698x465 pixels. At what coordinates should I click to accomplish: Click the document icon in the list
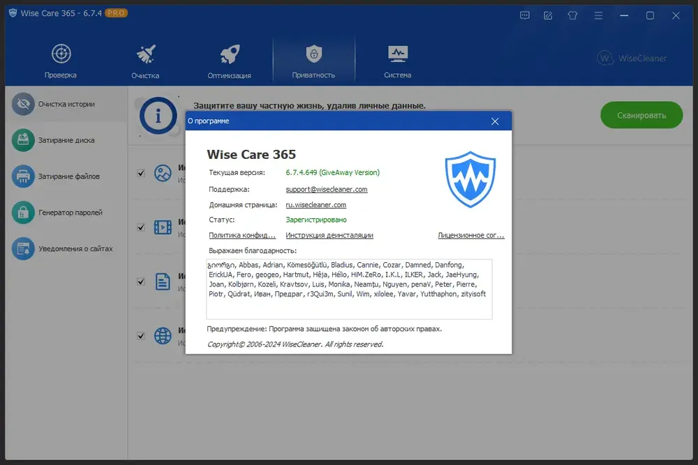tap(163, 282)
